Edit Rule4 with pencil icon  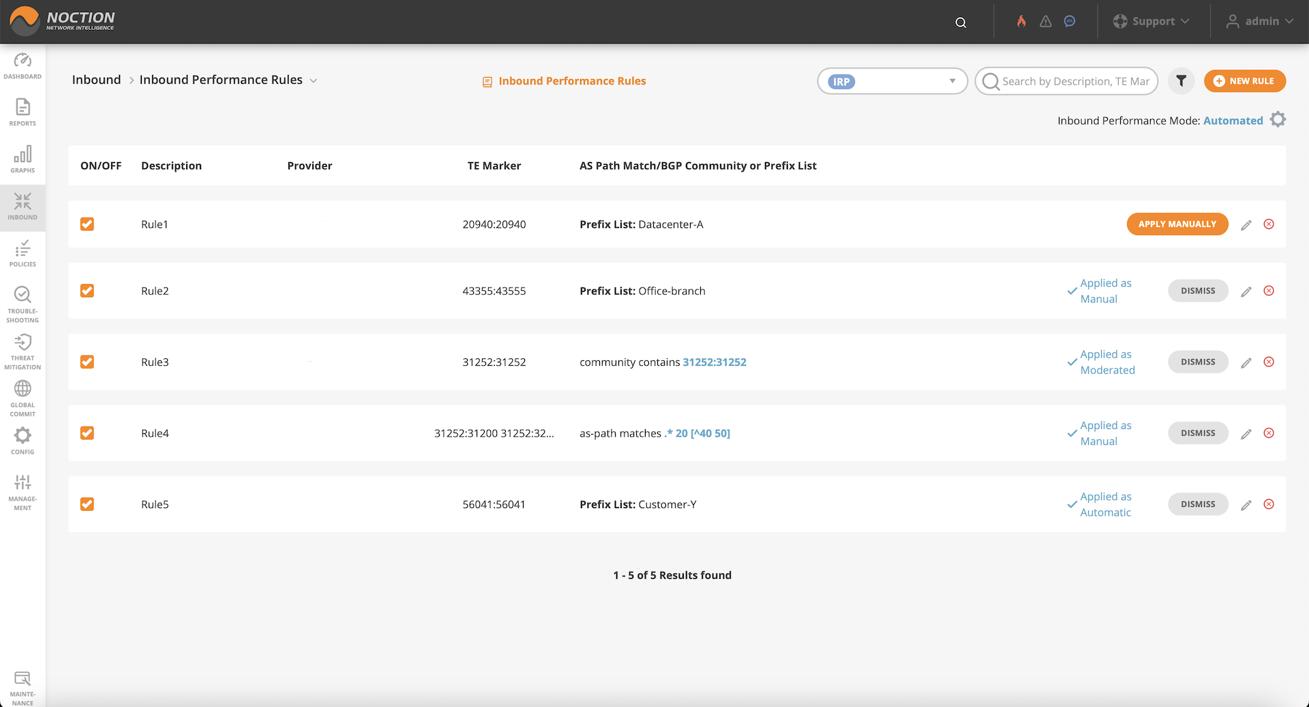coord(1246,434)
